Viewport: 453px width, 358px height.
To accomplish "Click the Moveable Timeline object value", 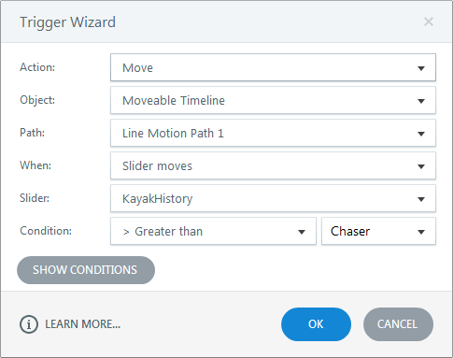I will [174, 101].
